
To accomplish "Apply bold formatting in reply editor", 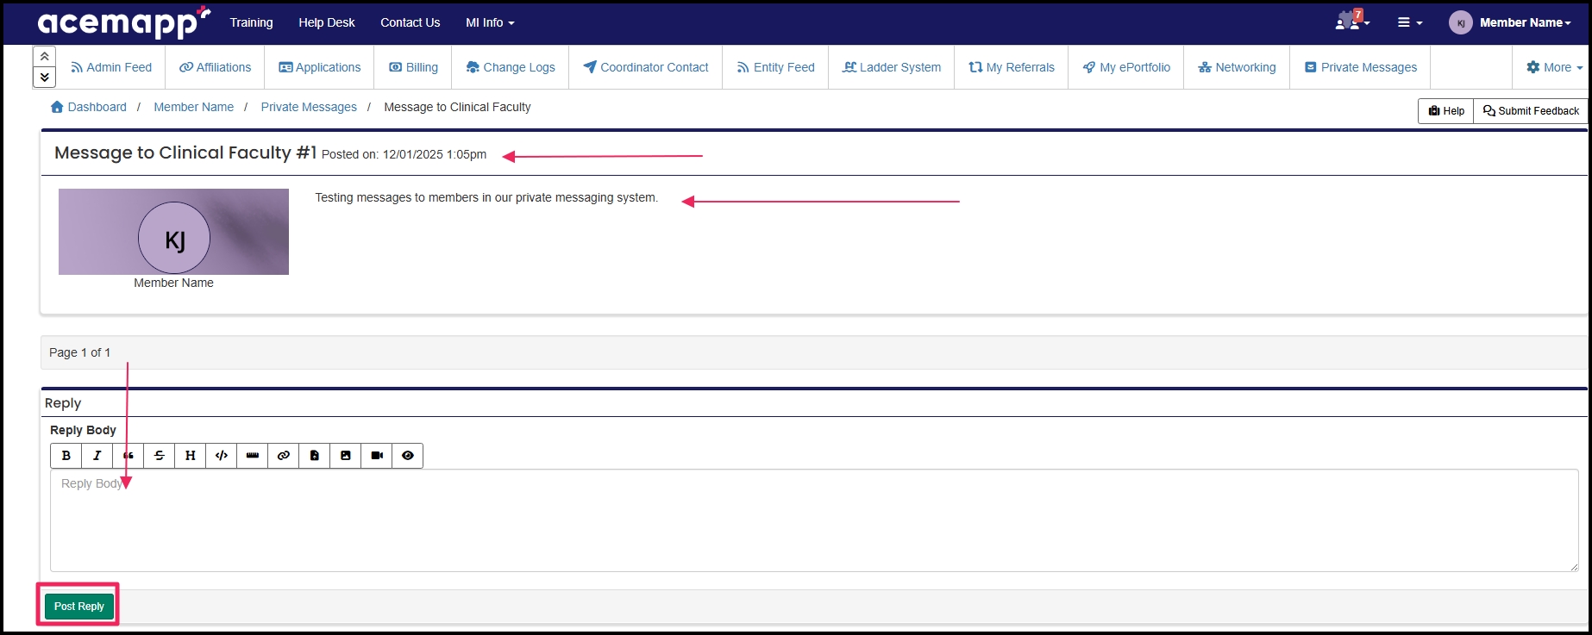I will pyautogui.click(x=66, y=456).
